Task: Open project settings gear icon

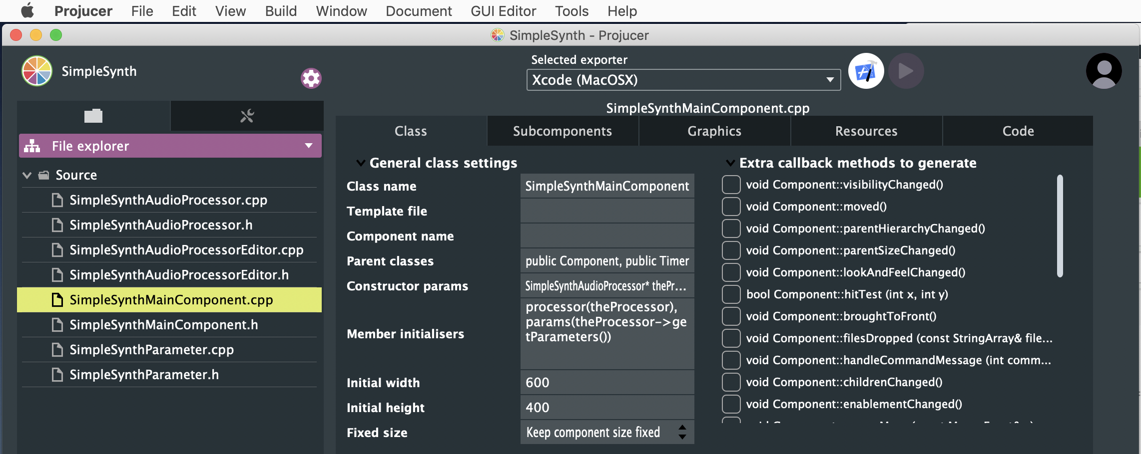Action: pyautogui.click(x=311, y=78)
